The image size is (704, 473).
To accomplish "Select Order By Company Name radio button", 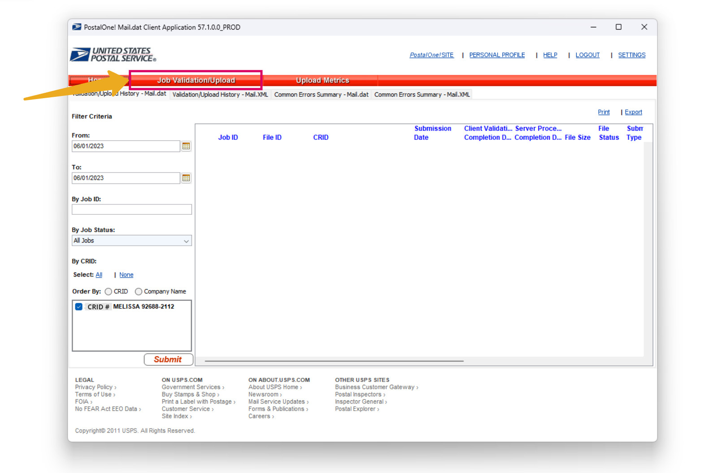I will click(139, 291).
